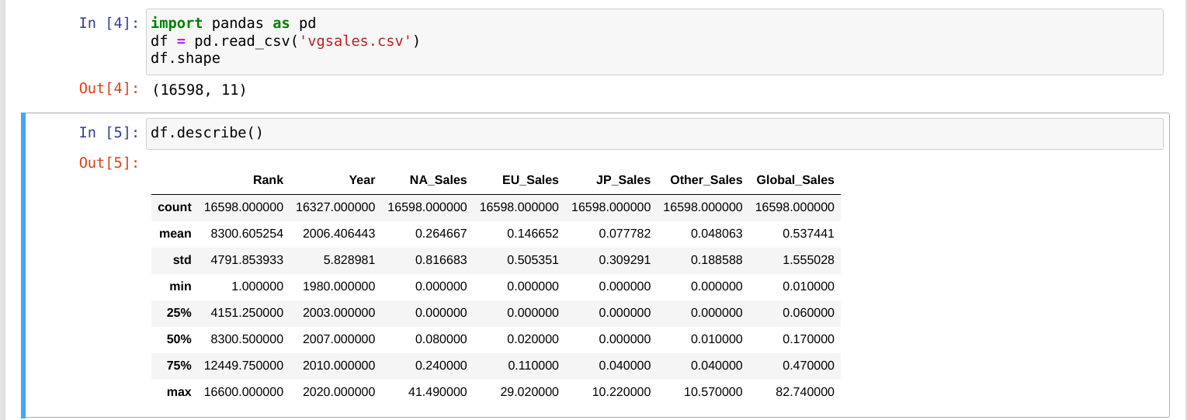Click the 25% Global_Sales value 0.060000
Viewport: 1187px width, 420px height.
809,313
